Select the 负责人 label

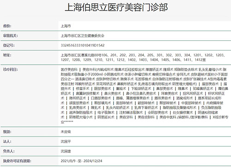pos(9,151)
